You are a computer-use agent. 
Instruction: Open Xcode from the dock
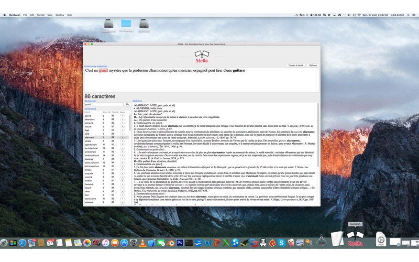(152, 243)
